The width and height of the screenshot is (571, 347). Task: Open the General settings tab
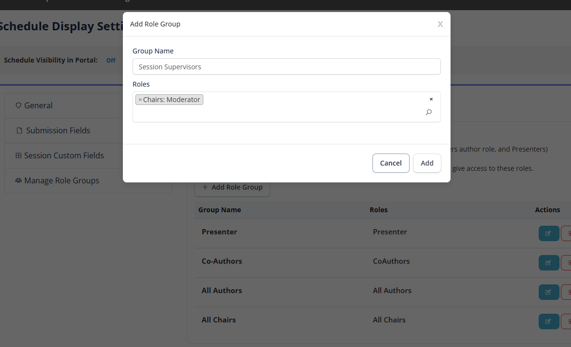tap(39, 105)
